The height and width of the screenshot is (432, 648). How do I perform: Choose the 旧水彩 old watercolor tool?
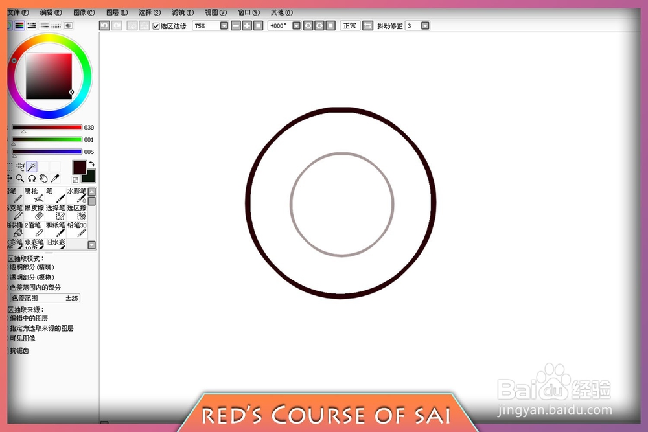pos(55,244)
